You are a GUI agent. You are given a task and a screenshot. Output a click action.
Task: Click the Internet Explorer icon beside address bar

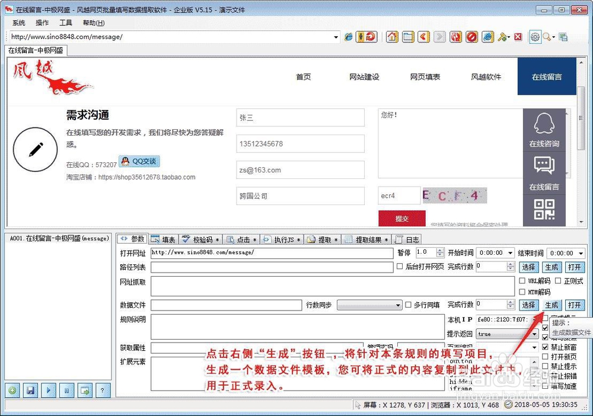tap(348, 37)
